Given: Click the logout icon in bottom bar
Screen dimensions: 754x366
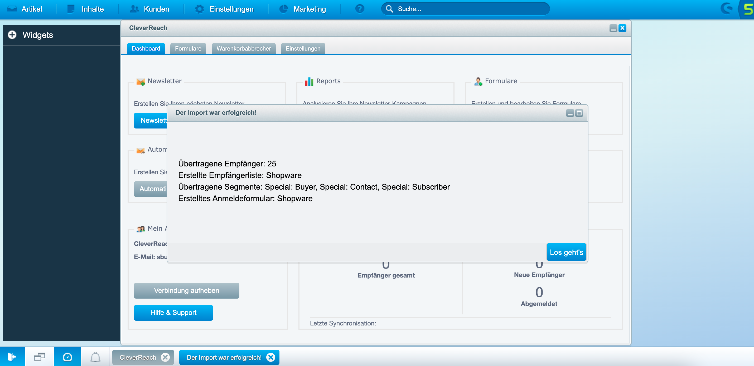Looking at the screenshot, I should (12, 357).
